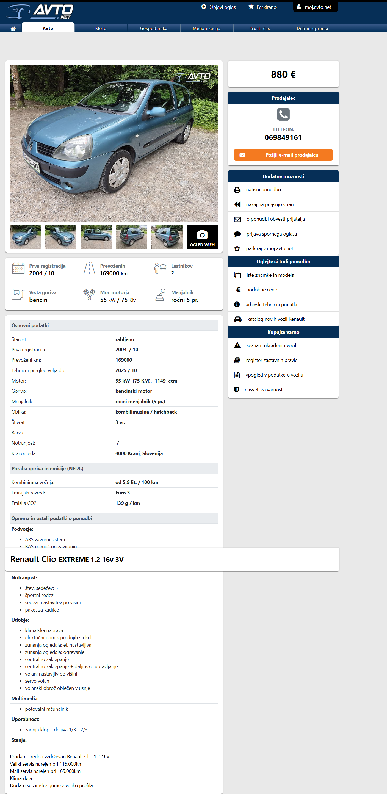Click the shield icon for nasveti za varnost
Image resolution: width=387 pixels, height=794 pixels.
tap(236, 390)
